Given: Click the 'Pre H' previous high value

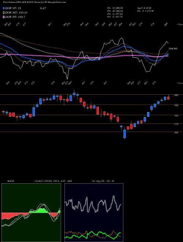Looking at the screenshot, I should (115, 11).
